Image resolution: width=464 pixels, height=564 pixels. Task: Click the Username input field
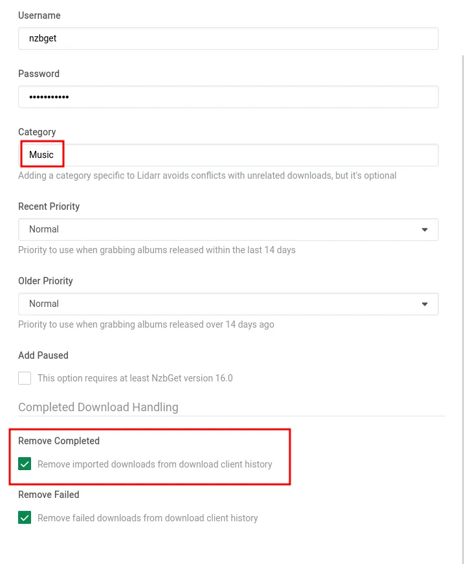pyautogui.click(x=228, y=38)
